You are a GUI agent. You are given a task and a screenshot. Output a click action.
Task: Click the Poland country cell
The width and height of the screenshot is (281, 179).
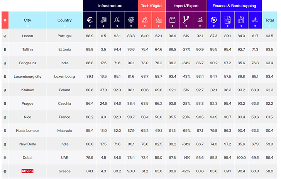64,90
